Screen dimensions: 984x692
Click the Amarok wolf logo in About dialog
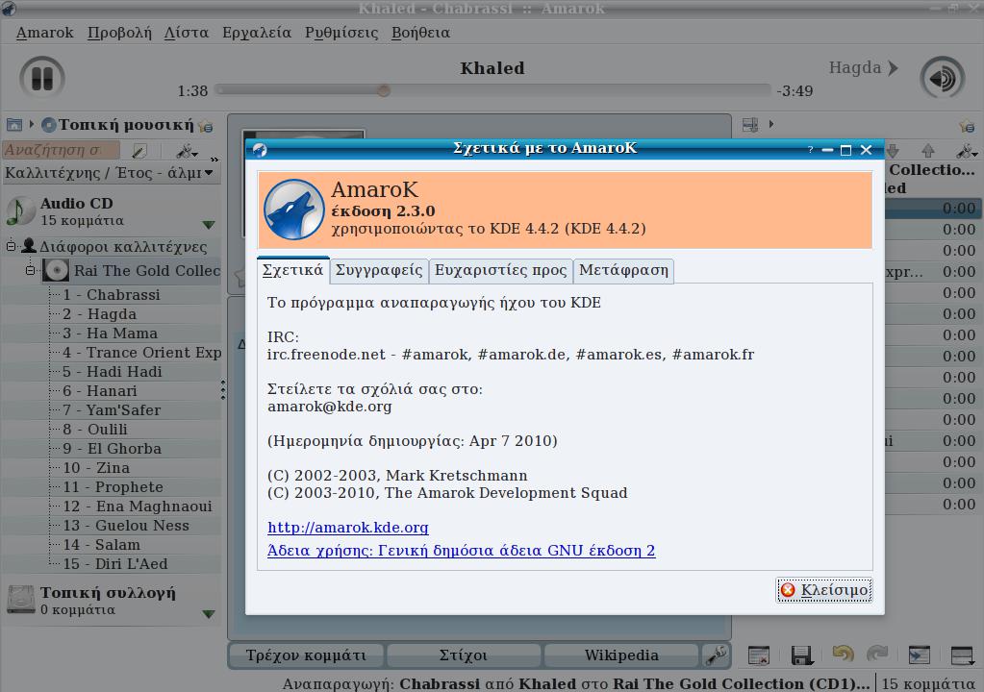tap(294, 210)
